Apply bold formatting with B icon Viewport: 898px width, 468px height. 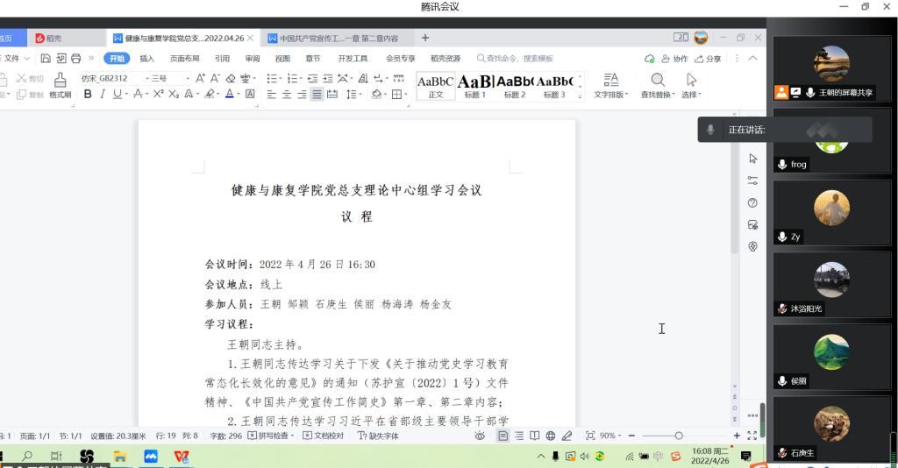coord(88,94)
